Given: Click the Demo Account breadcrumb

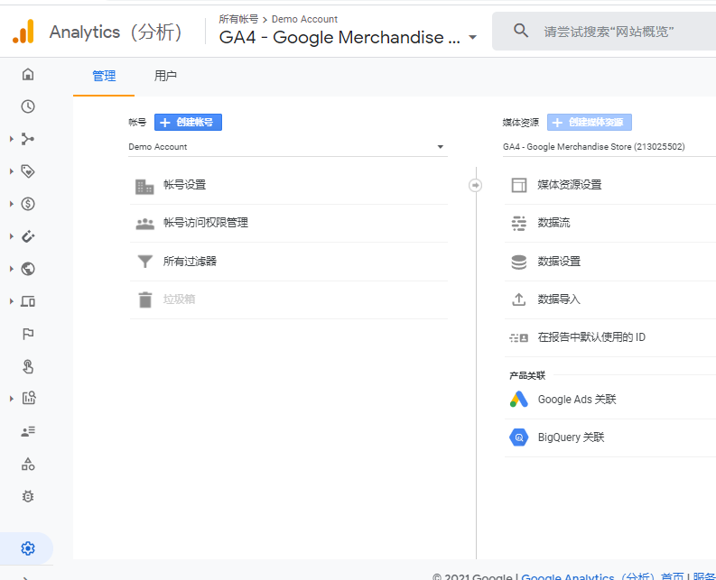Looking at the screenshot, I should click(x=304, y=19).
